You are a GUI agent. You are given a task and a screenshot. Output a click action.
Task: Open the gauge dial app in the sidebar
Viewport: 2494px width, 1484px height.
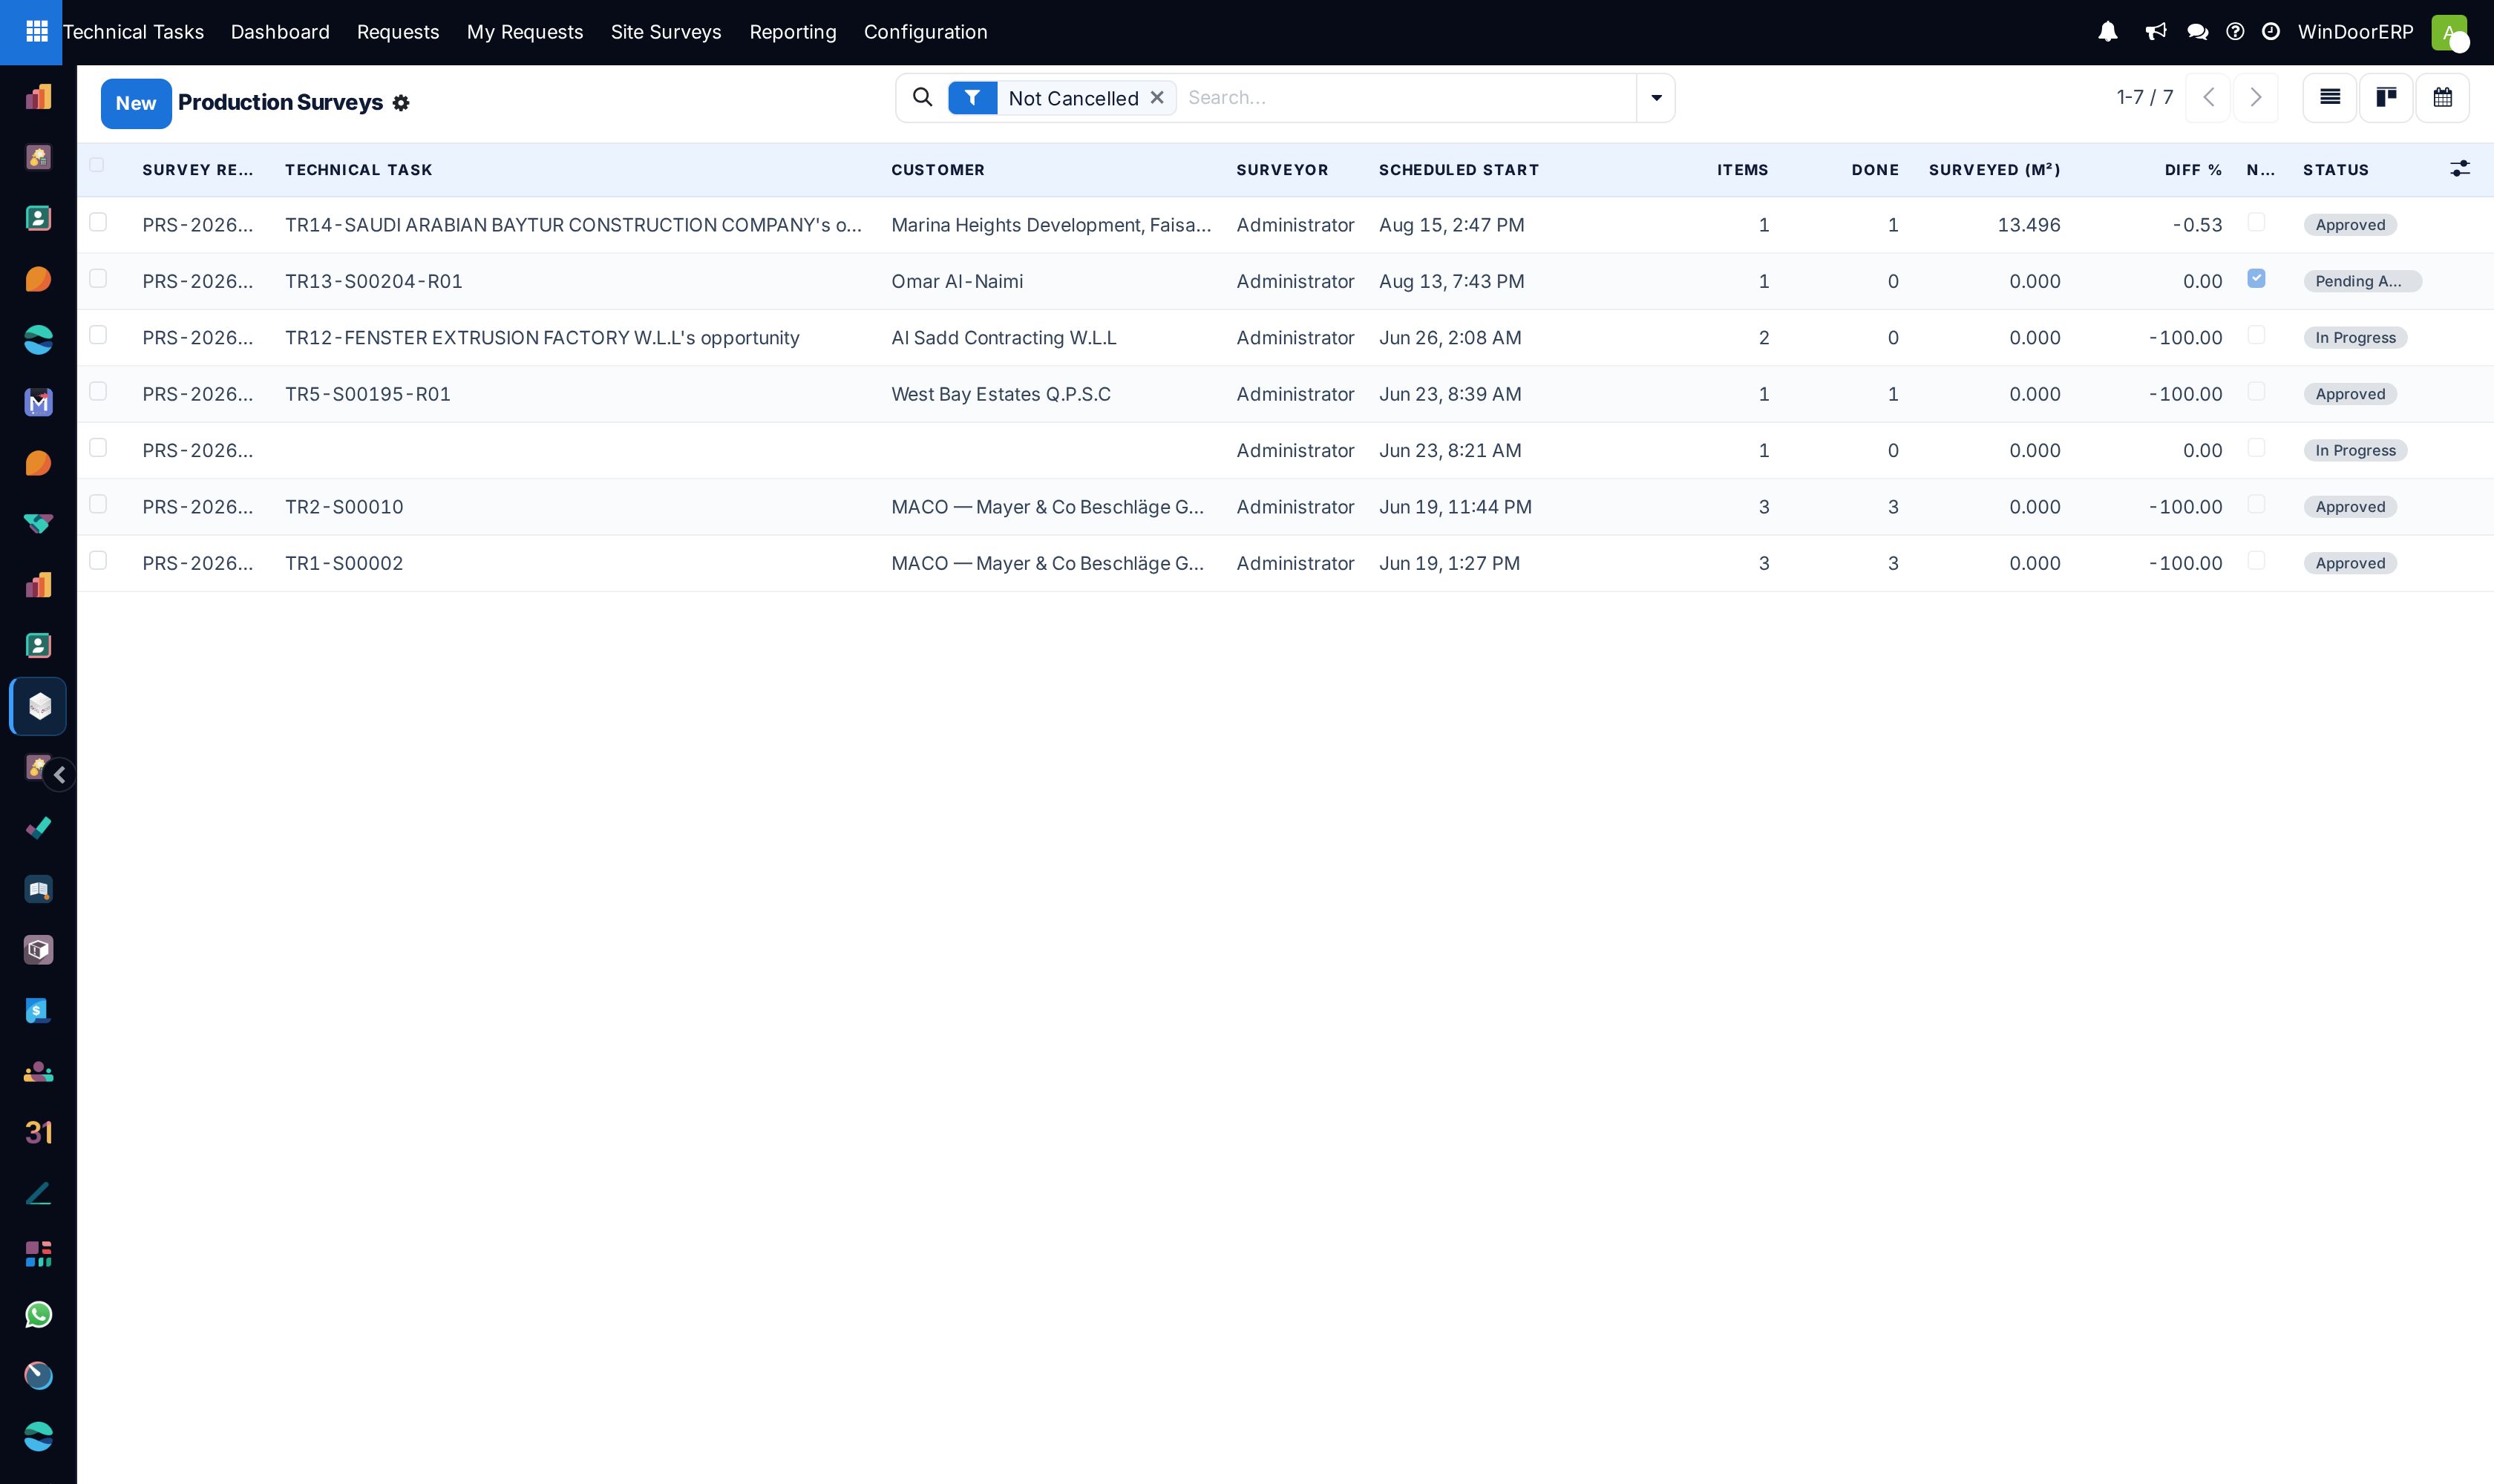[x=38, y=1376]
